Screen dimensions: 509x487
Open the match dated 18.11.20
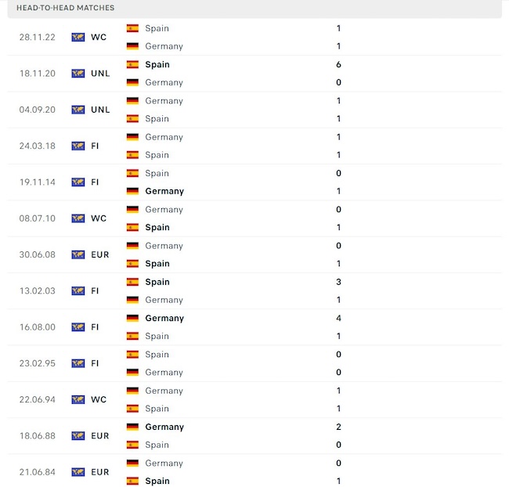point(38,74)
